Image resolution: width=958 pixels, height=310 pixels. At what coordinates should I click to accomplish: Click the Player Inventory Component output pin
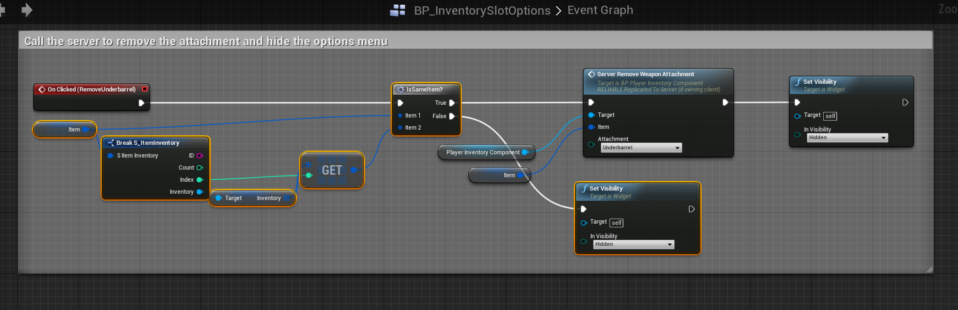pos(525,152)
